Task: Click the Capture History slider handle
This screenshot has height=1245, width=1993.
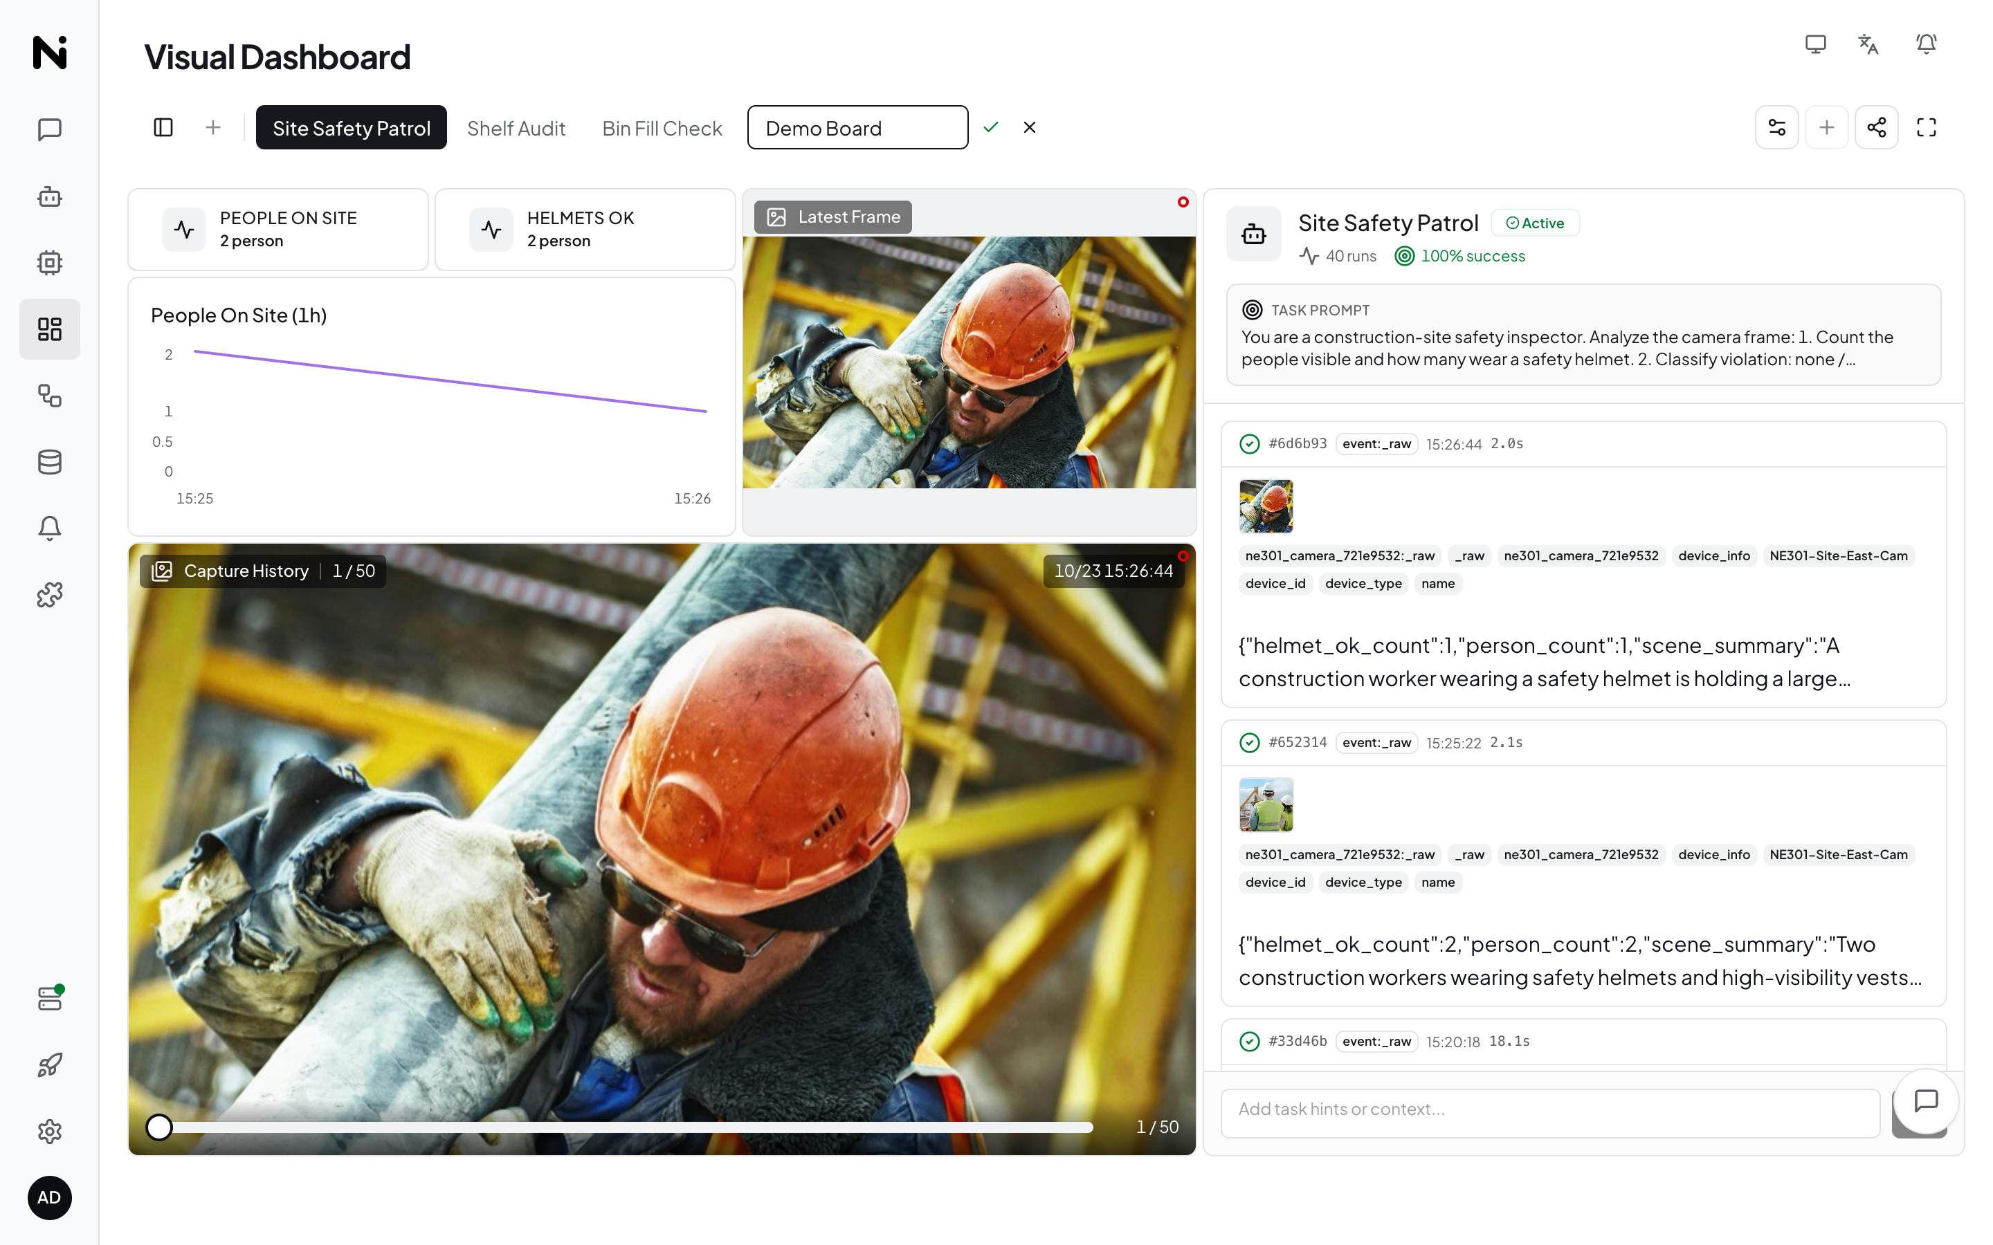Action: pyautogui.click(x=159, y=1127)
